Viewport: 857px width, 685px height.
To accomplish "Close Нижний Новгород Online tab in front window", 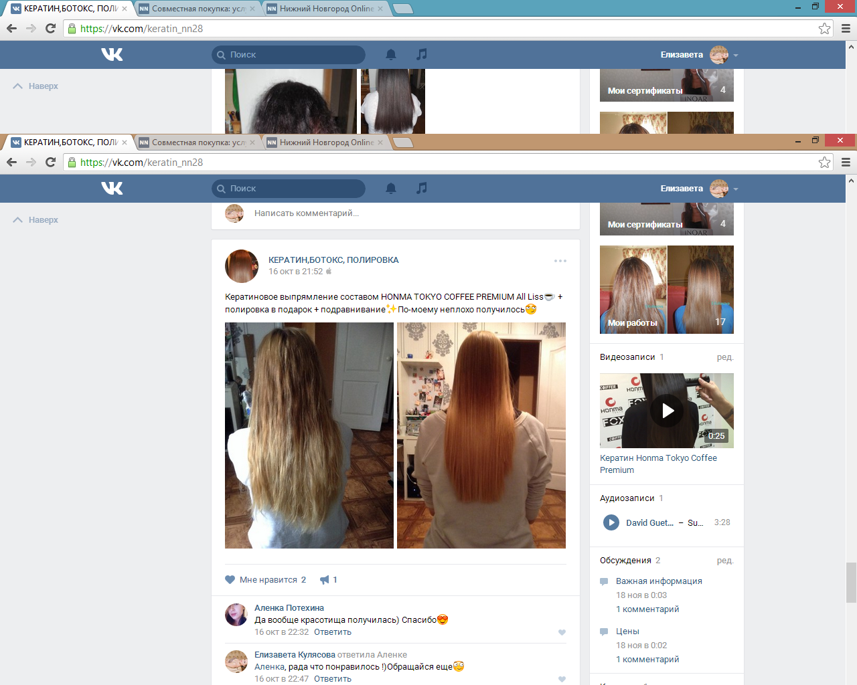I will tap(380, 142).
